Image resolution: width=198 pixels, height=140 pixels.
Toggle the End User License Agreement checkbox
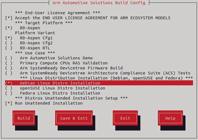[x=9, y=18]
